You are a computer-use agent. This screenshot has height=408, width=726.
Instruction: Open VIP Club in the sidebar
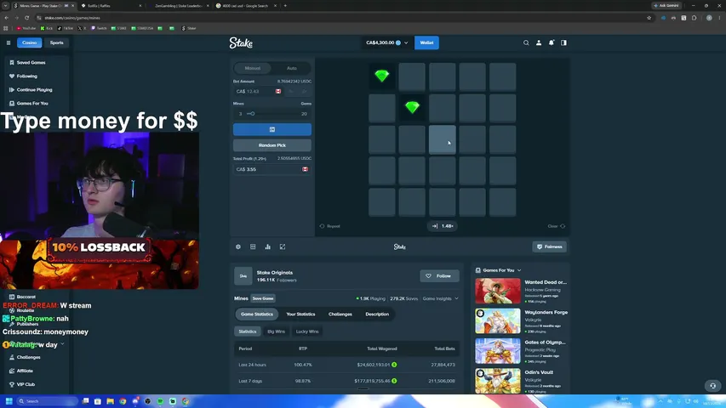26,384
